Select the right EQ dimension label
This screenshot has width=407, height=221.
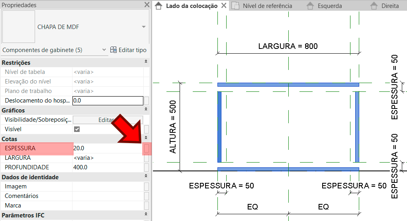click(x=323, y=207)
